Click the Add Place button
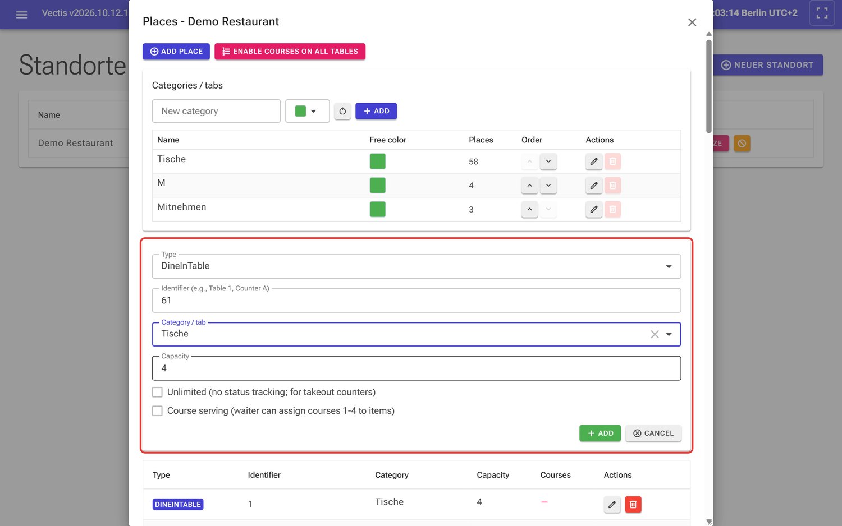This screenshot has width=842, height=526. pos(176,52)
